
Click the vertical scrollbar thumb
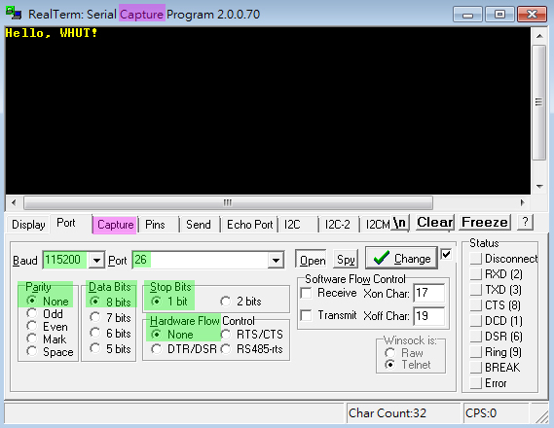(x=539, y=102)
